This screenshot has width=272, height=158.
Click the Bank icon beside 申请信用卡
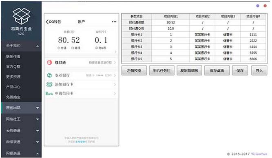[49, 94]
